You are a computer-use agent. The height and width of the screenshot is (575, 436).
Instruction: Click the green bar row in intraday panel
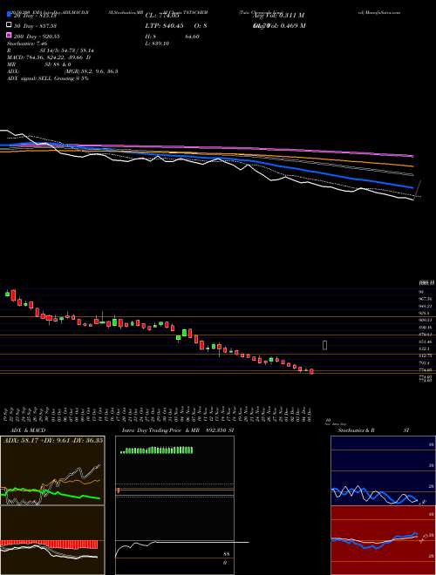point(156,450)
